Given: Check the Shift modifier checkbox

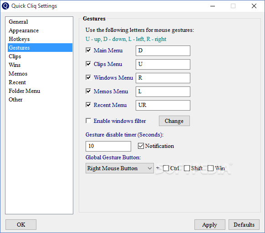Looking at the screenshot, I should pos(187,168).
